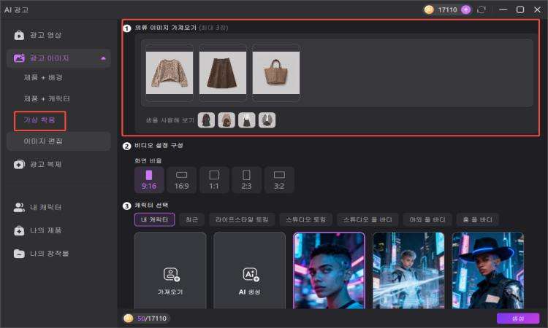Choose the character wearing a black hat

pyautogui.click(x=487, y=270)
